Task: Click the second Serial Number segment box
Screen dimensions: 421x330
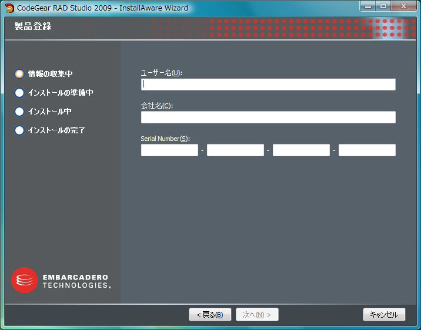Action: [235, 150]
